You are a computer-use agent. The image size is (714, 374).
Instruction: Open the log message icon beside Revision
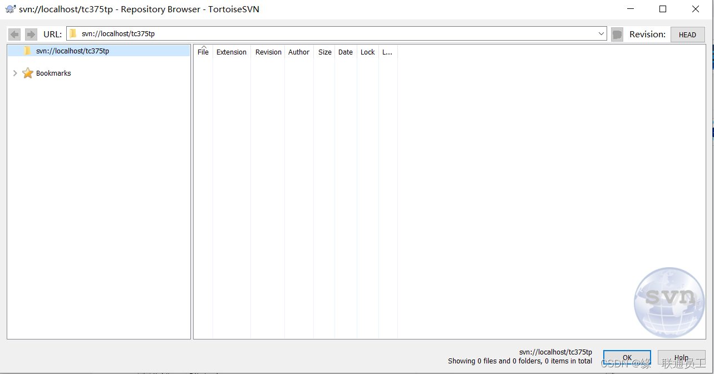coord(616,34)
